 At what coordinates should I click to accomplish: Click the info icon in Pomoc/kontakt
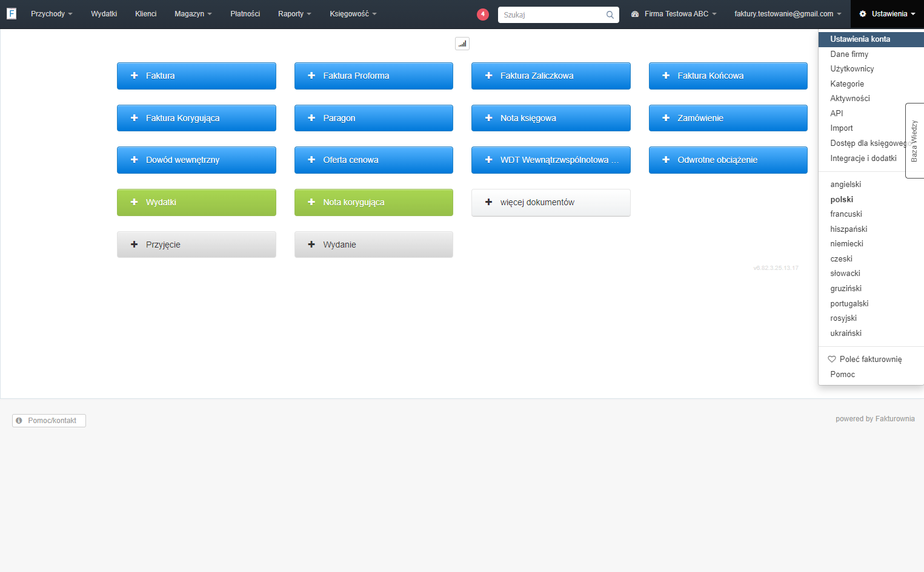pos(19,420)
